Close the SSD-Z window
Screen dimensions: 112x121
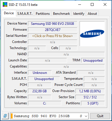(x=105, y=4)
